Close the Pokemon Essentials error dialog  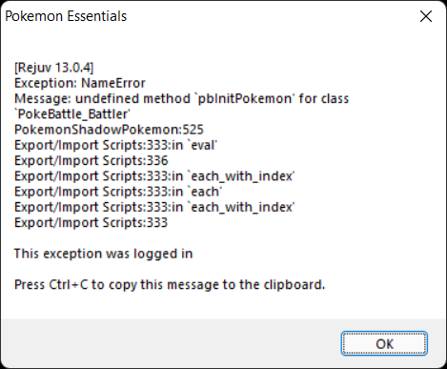click(426, 16)
